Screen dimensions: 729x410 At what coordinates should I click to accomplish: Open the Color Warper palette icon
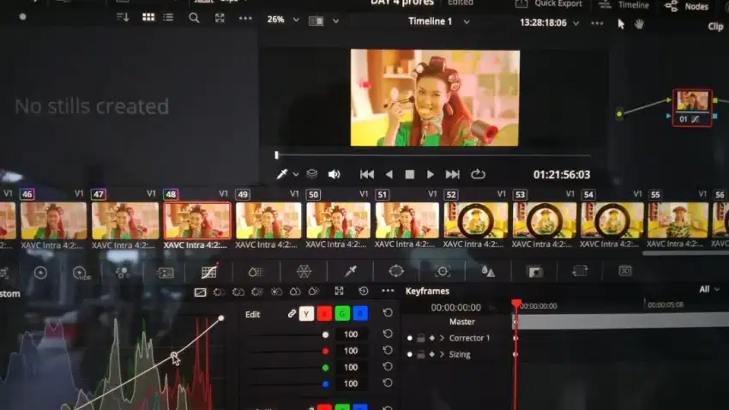tap(304, 271)
